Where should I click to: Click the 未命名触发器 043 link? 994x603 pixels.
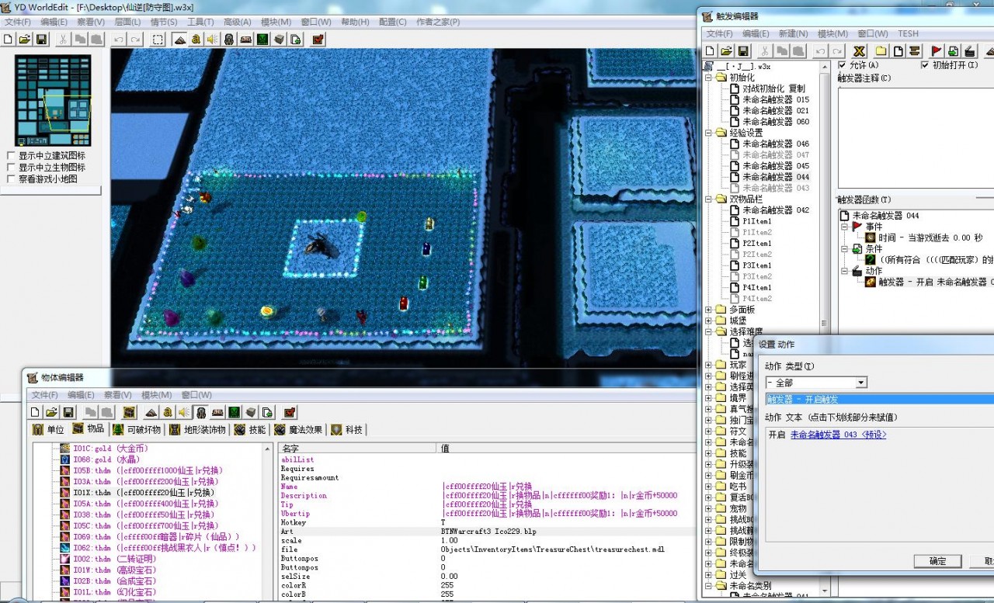(x=838, y=435)
